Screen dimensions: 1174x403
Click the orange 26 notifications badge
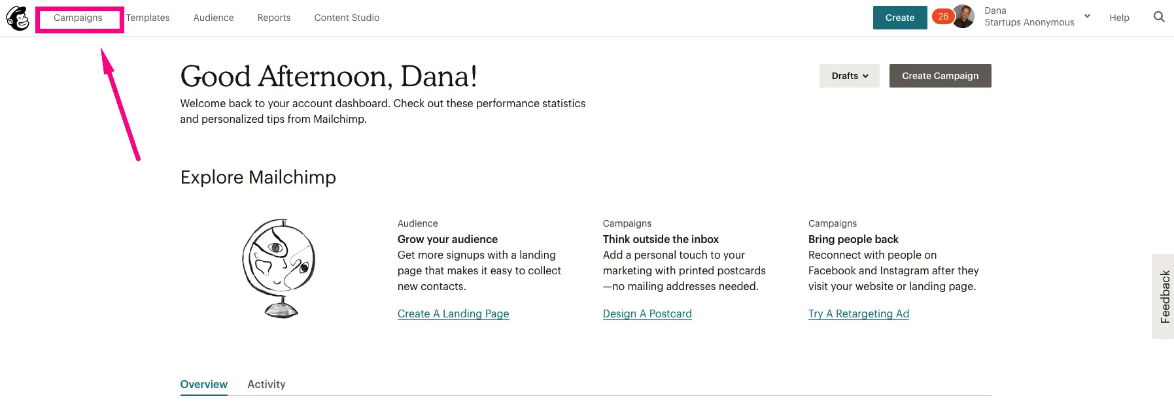[942, 17]
